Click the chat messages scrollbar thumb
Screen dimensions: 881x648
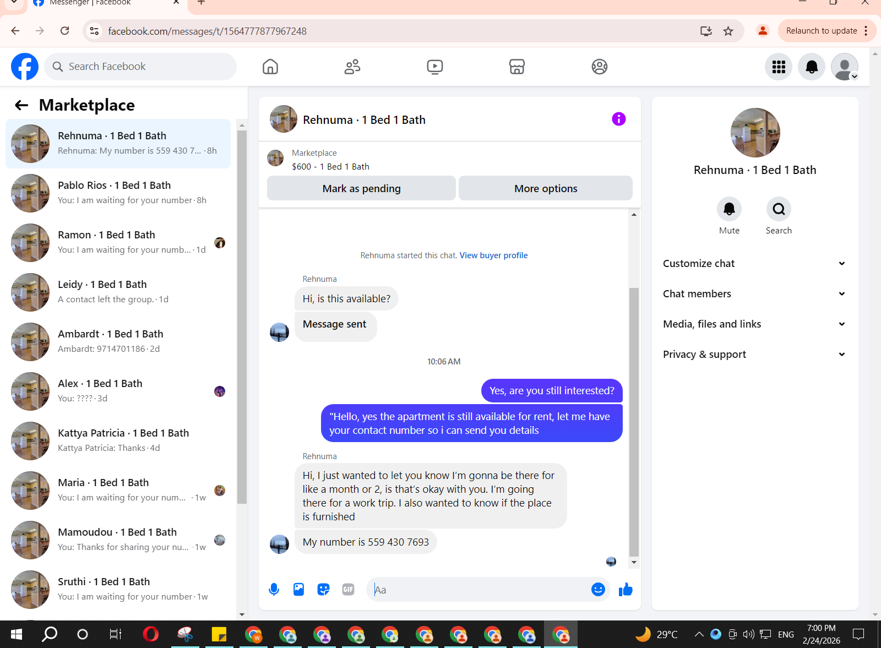coord(634,422)
